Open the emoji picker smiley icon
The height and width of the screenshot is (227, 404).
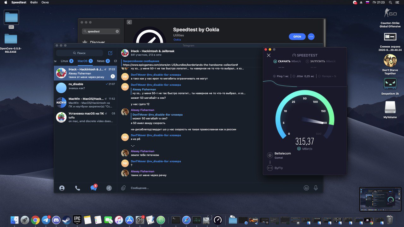tap(306, 188)
